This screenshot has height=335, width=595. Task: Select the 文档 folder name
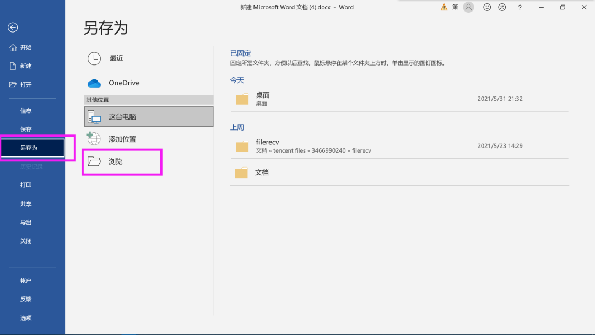point(262,172)
